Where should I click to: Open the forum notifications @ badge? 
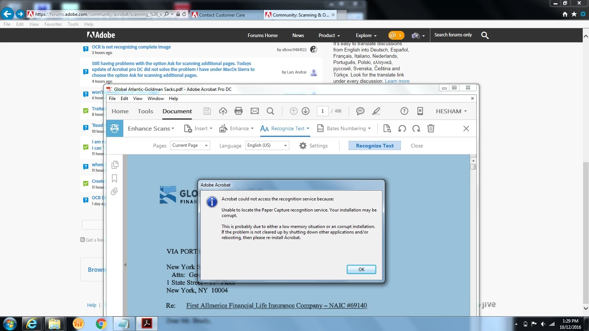(396, 35)
